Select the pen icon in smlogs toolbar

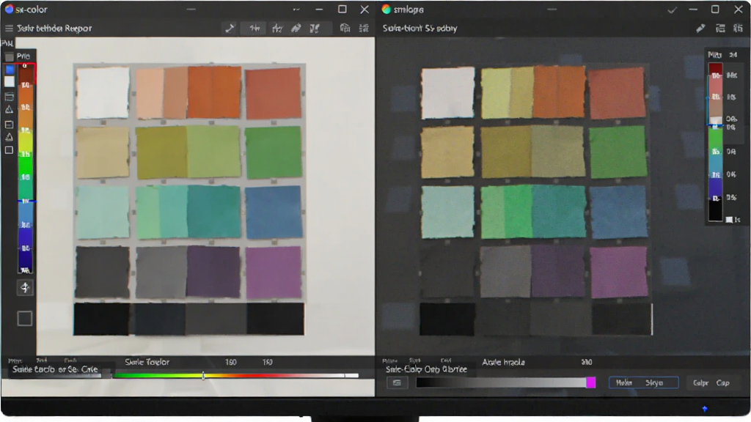tap(700, 29)
